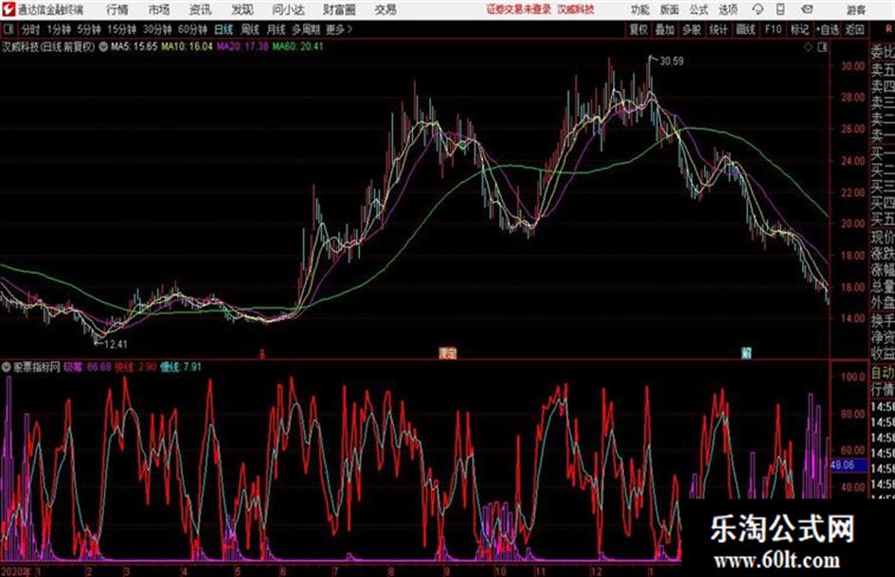Toggle the panel layout icon left of 分时
This screenshot has width=895, height=577.
point(9,29)
